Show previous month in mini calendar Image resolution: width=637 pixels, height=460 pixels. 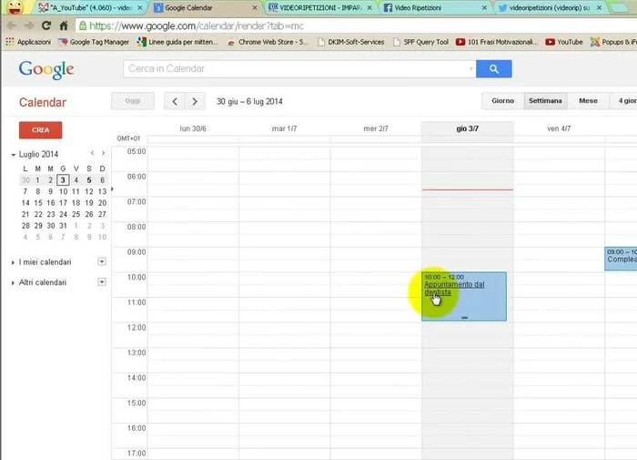tap(92, 154)
